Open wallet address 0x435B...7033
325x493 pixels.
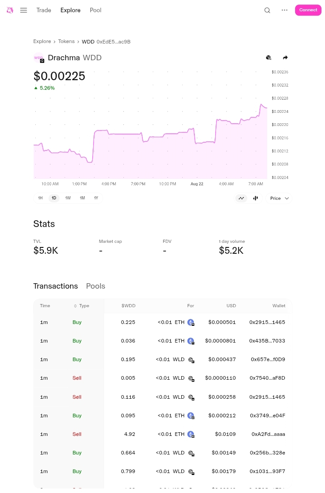[x=267, y=341]
